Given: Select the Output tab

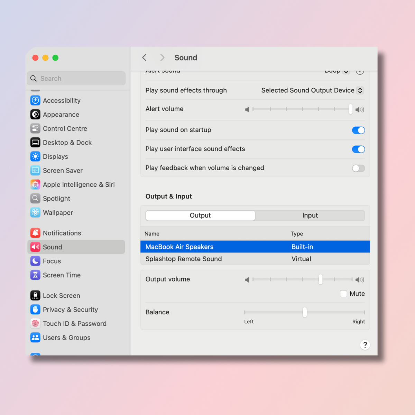Looking at the screenshot, I should click(200, 215).
